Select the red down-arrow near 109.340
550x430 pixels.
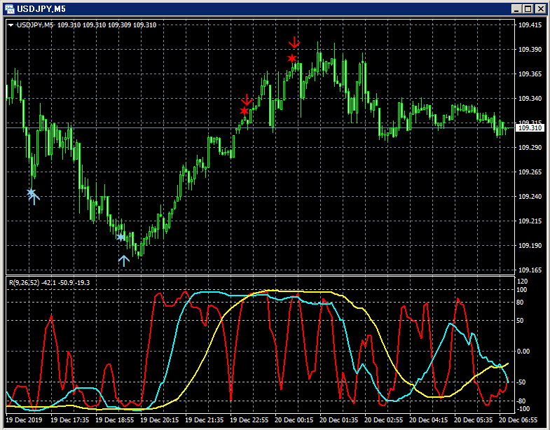(247, 99)
